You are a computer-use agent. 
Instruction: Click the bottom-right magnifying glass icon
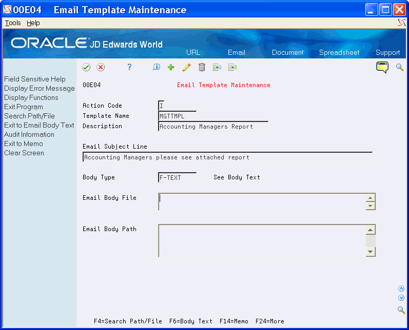click(401, 310)
